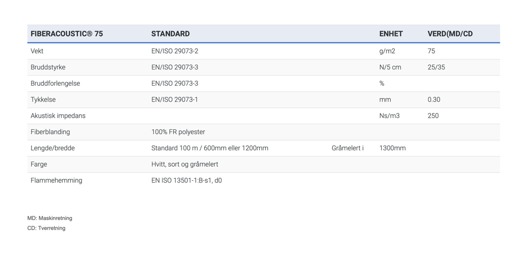This screenshot has height=255, width=526.
Task: Select the 100% FR polyester cell
Action: coord(178,132)
